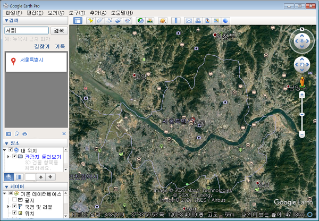Open the 보기(V) menu
319x221 pixels.
tap(56, 13)
